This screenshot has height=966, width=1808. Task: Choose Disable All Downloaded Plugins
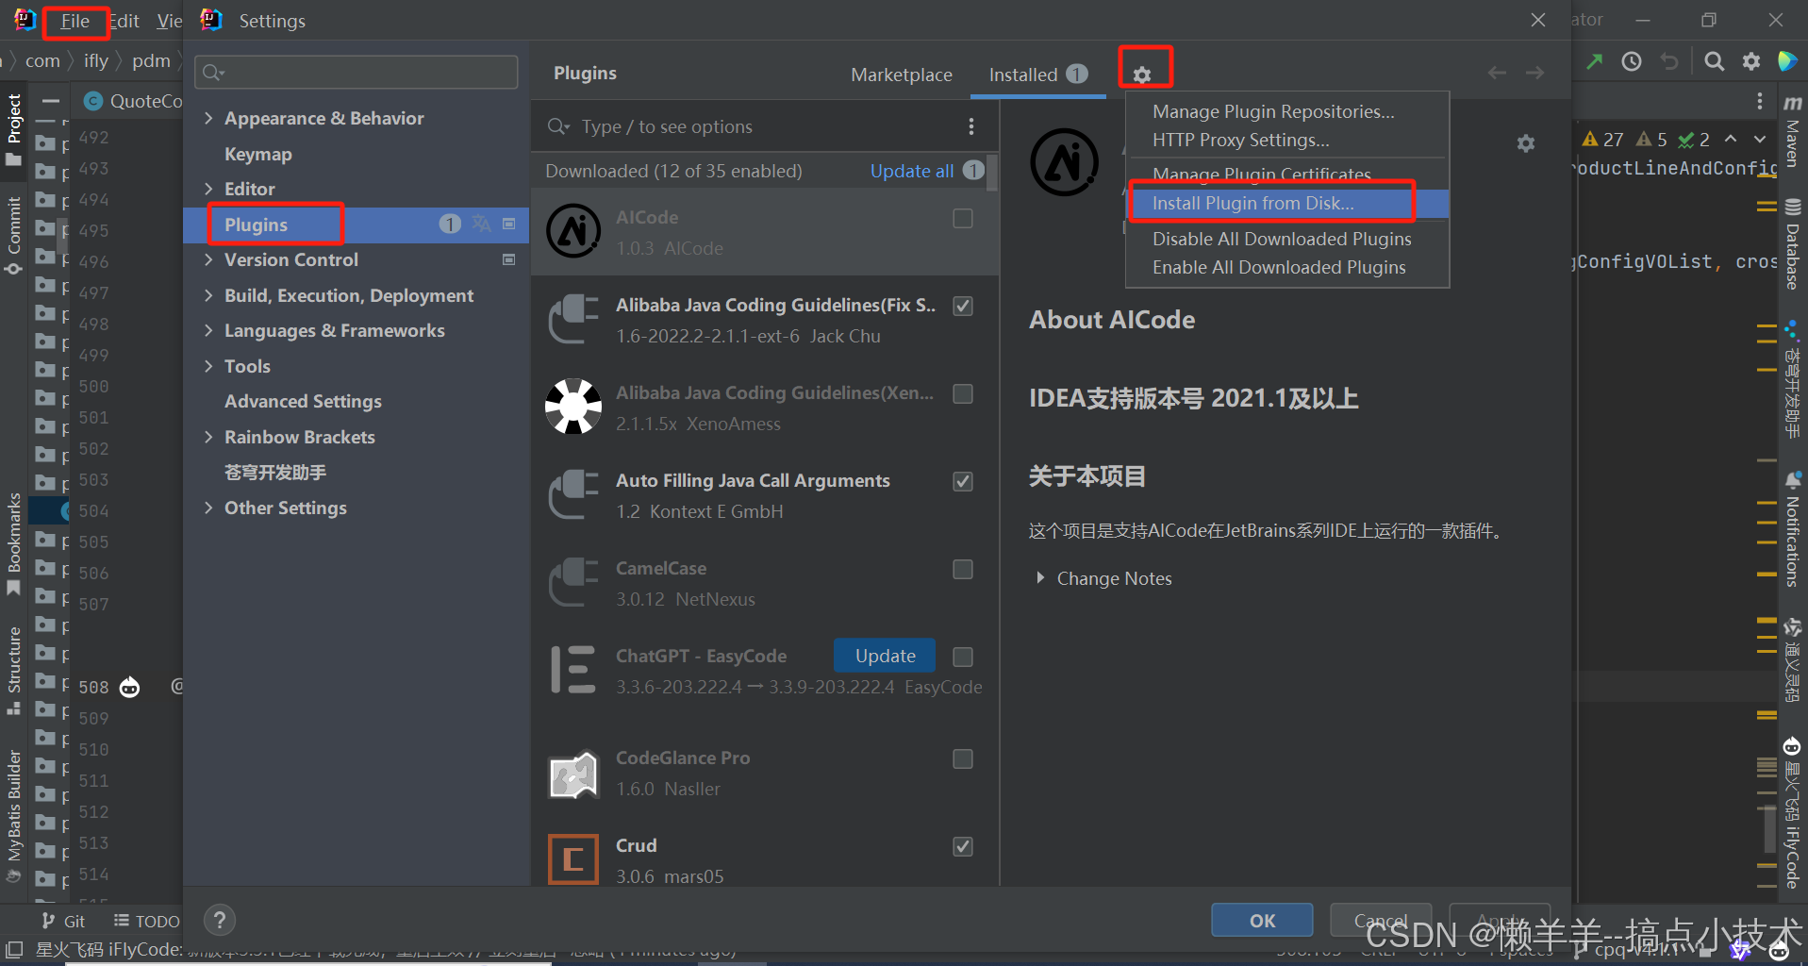[x=1282, y=239]
